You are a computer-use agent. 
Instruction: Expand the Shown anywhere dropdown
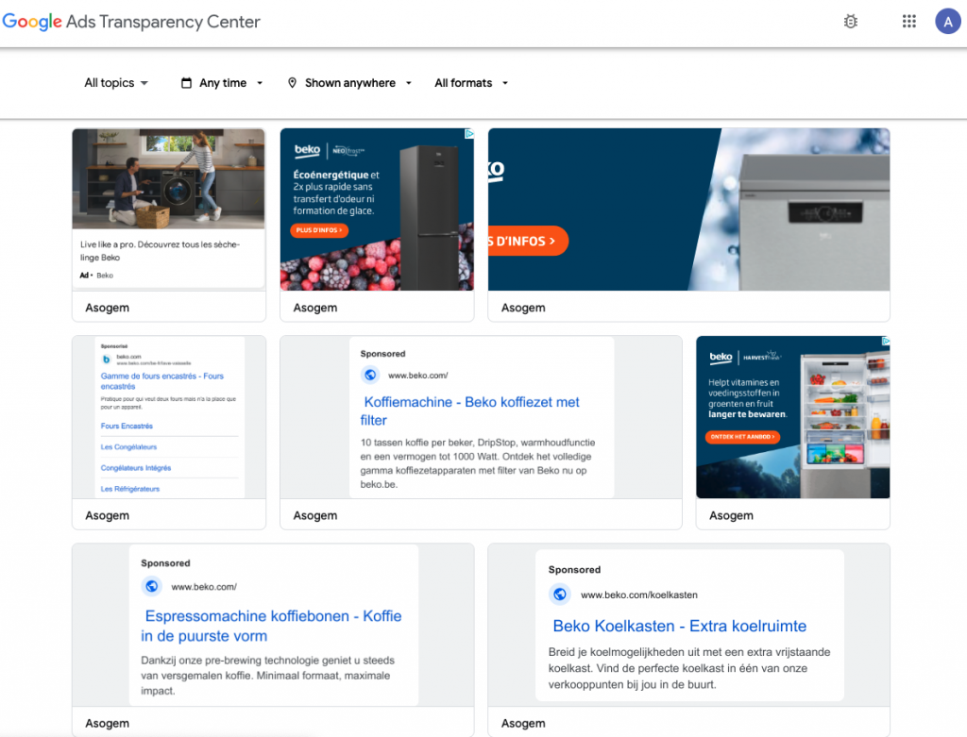coord(349,82)
